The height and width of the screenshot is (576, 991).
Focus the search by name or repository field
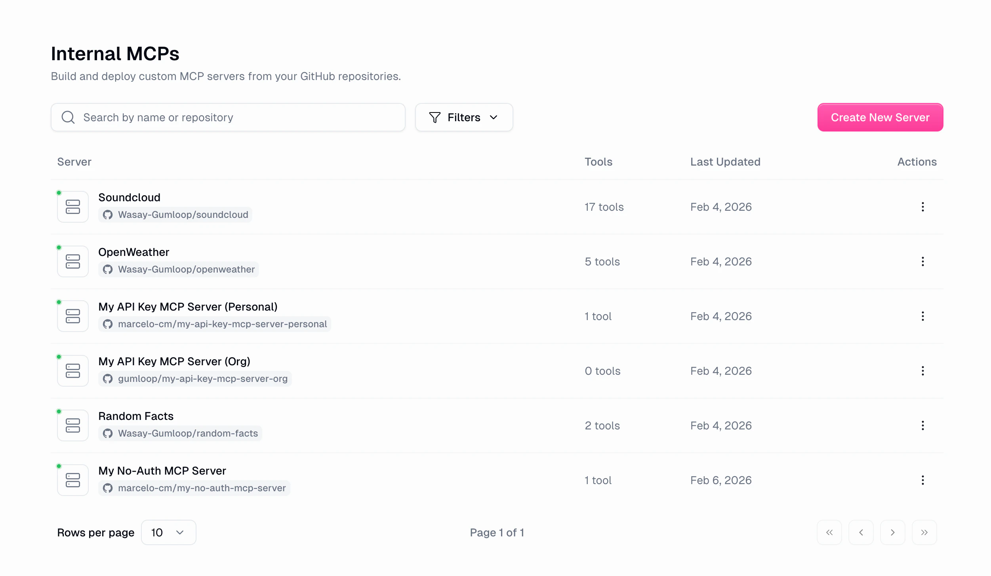pyautogui.click(x=228, y=117)
